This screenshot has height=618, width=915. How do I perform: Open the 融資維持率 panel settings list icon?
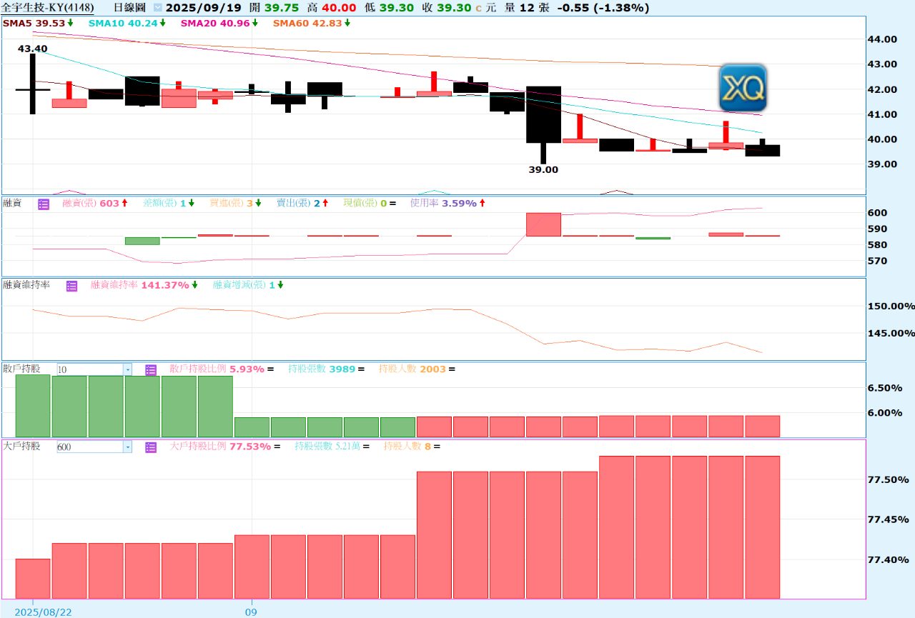pyautogui.click(x=72, y=285)
